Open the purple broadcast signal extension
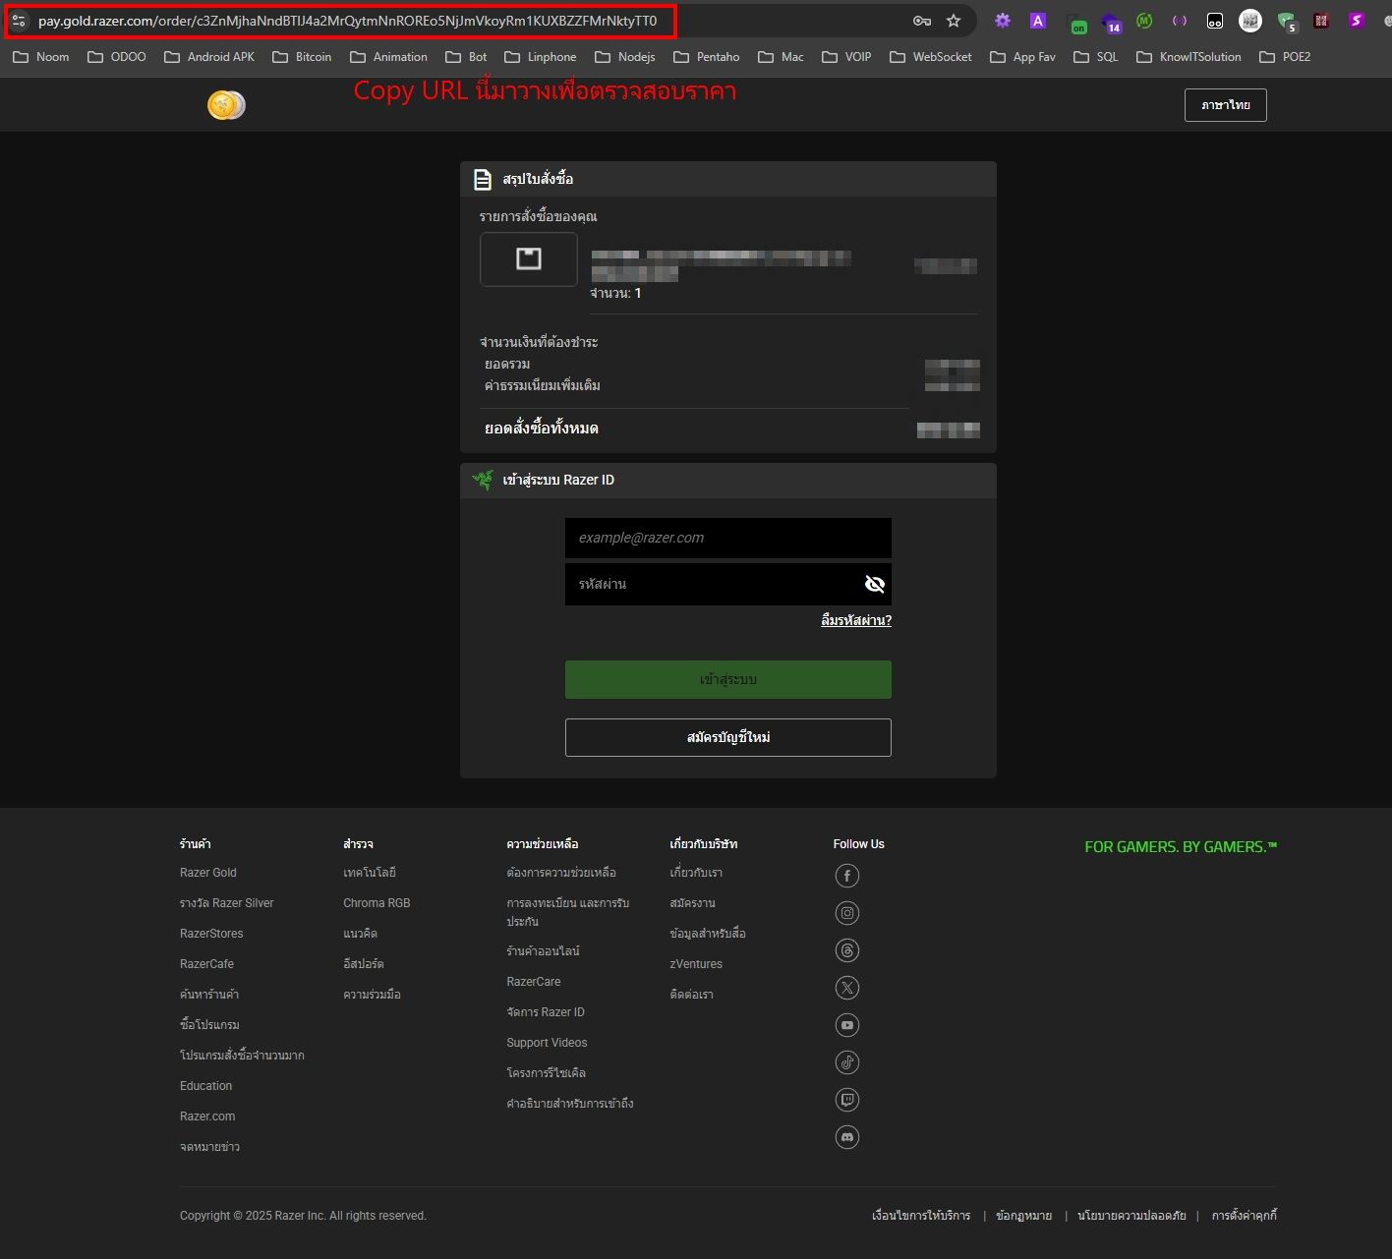This screenshot has width=1392, height=1259. (x=1180, y=21)
